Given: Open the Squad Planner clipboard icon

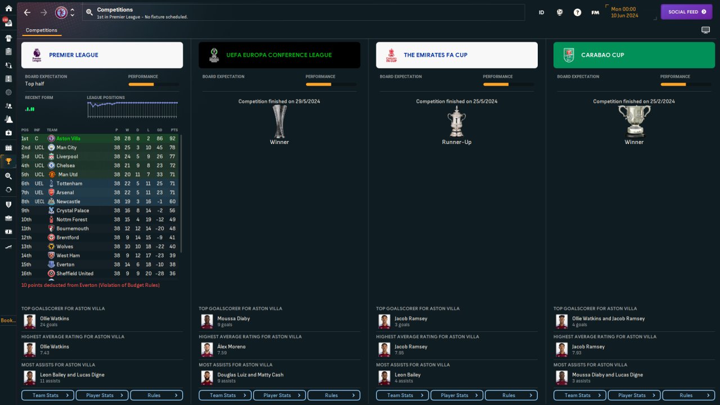Looking at the screenshot, I should tap(8, 52).
